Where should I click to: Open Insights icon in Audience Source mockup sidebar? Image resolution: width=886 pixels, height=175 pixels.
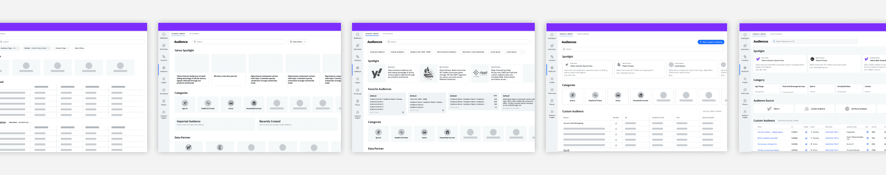(745, 79)
